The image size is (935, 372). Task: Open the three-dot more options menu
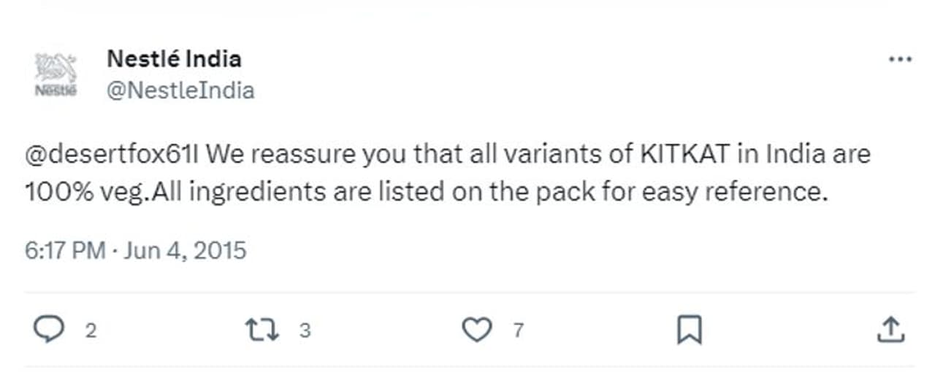coord(900,60)
